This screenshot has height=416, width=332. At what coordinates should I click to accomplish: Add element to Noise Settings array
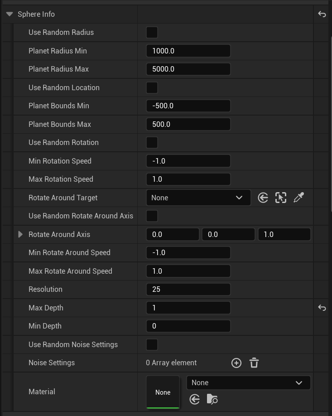[236, 363]
